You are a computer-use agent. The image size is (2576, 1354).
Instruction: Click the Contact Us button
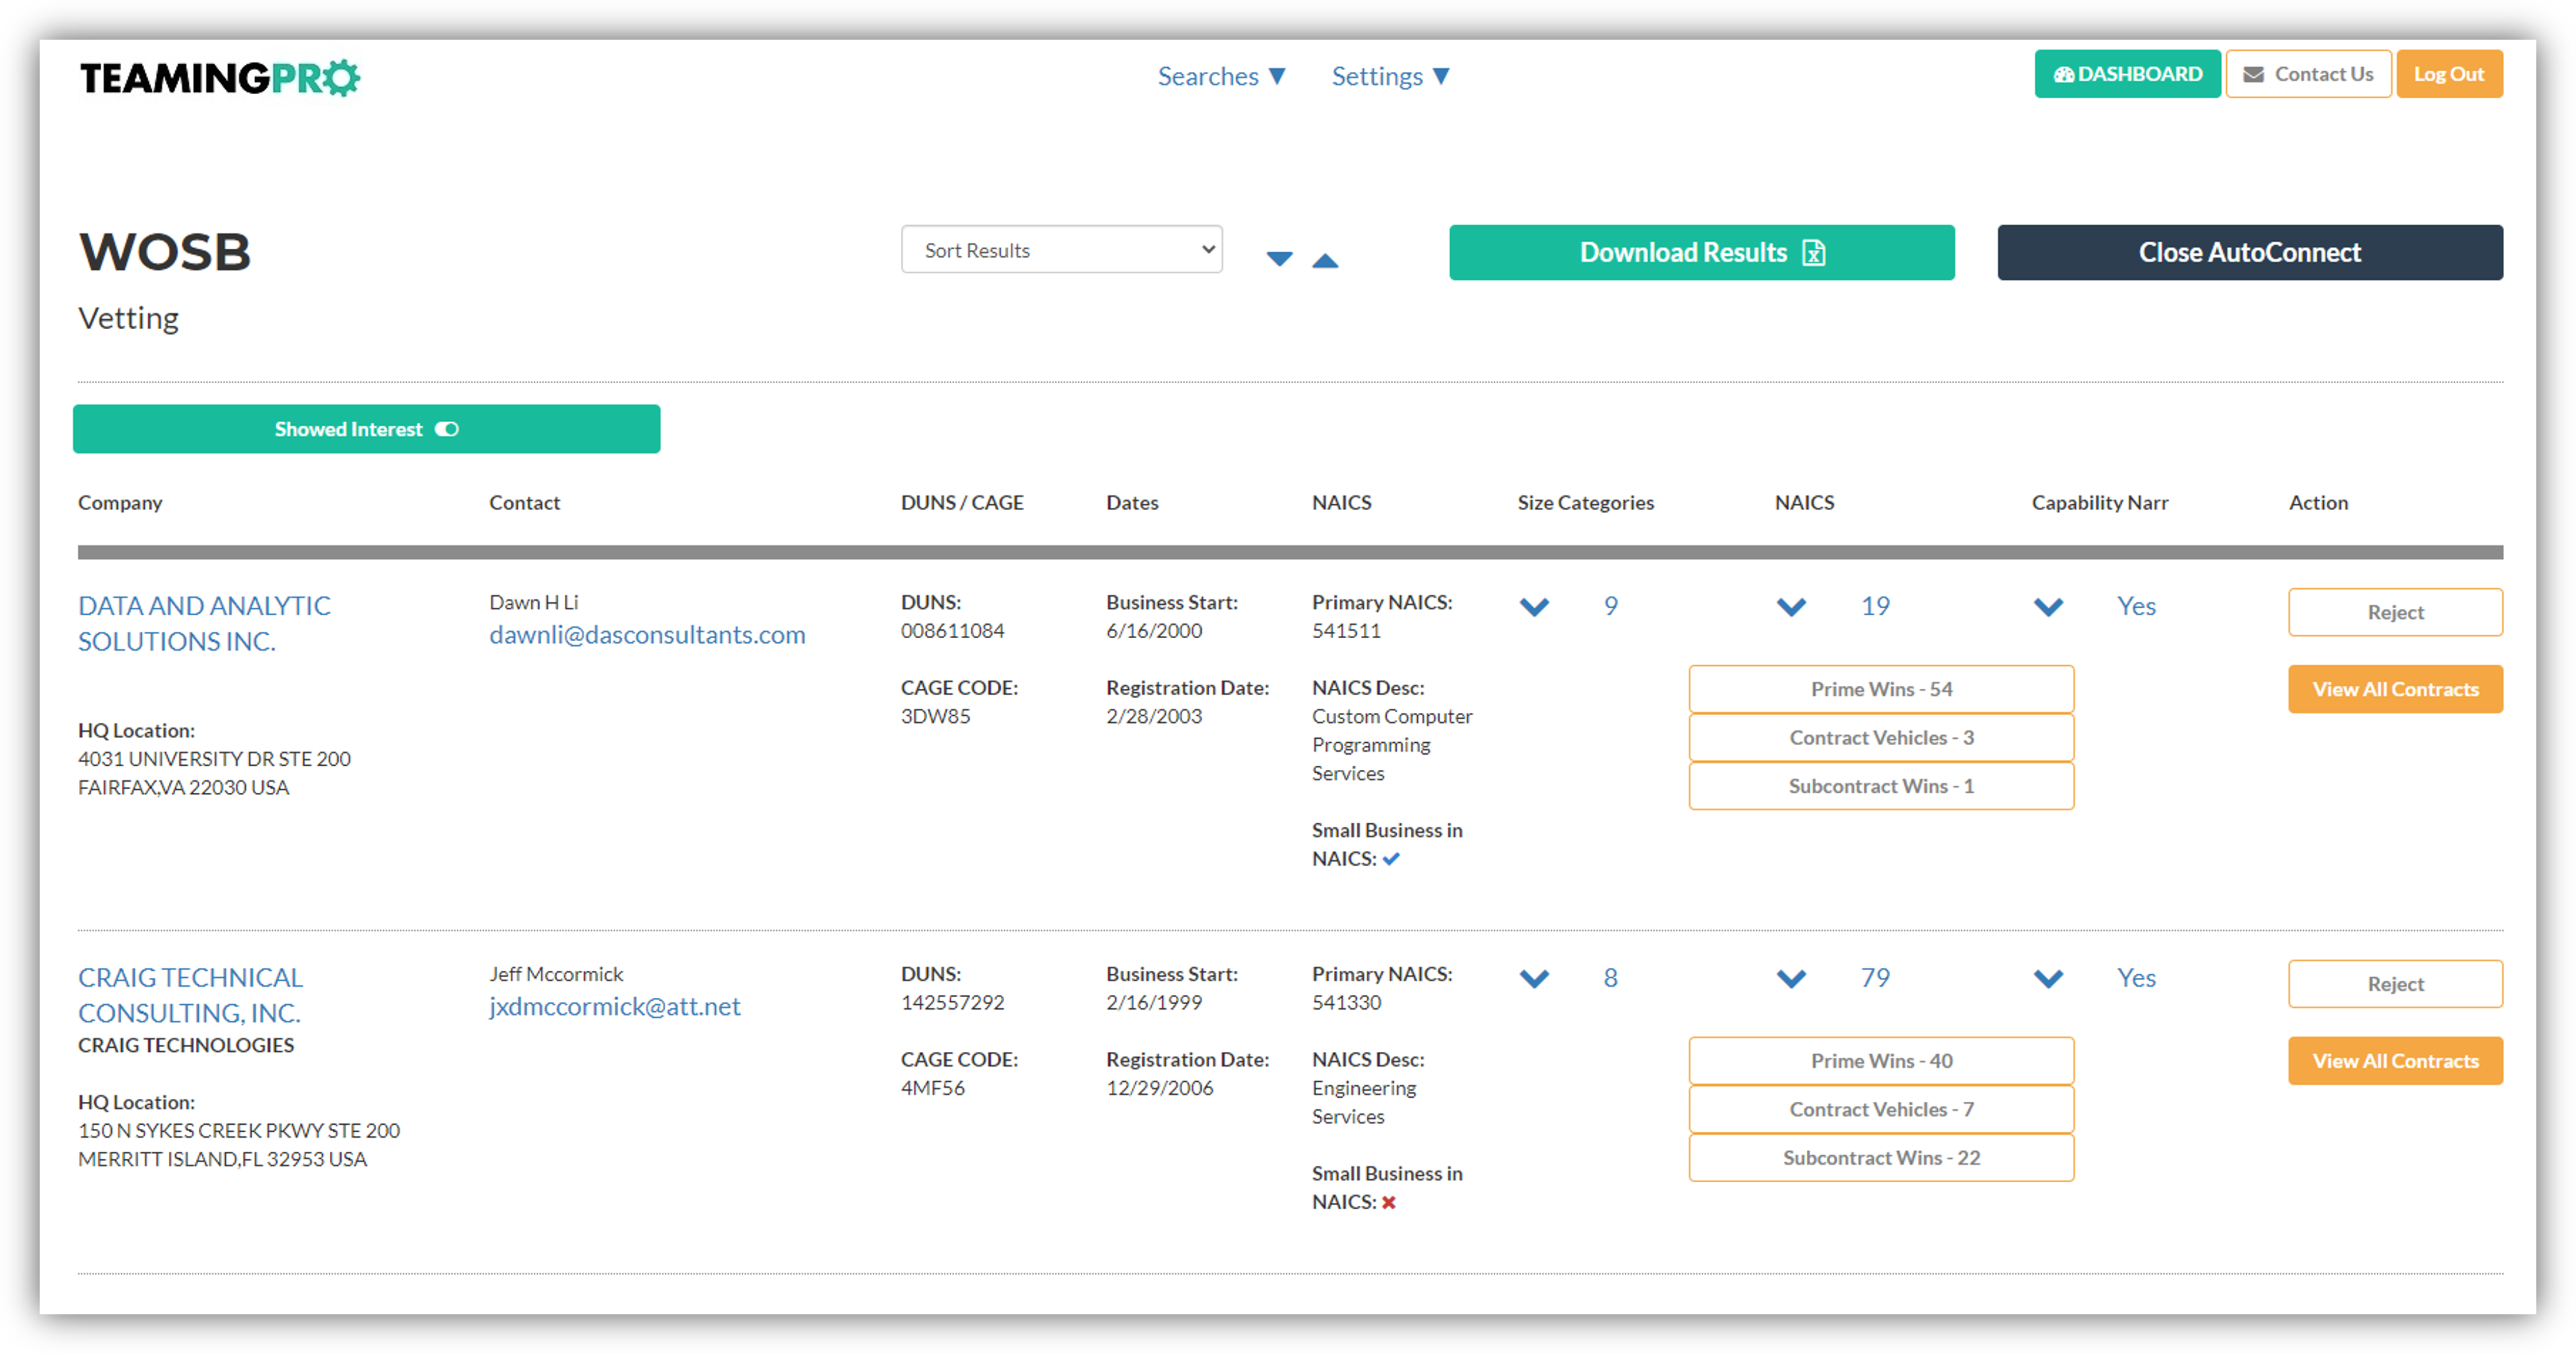[x=2308, y=74]
